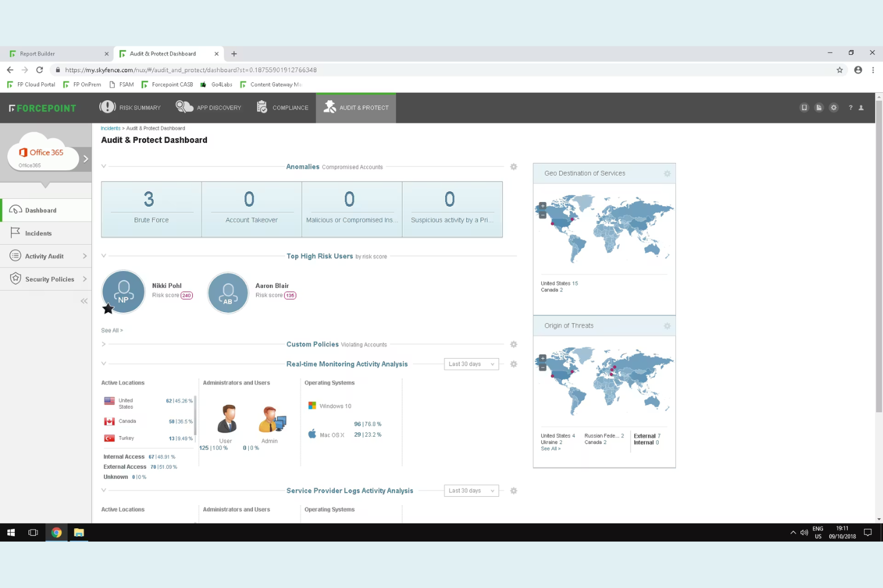Click the user account icon top right

[x=861, y=107]
